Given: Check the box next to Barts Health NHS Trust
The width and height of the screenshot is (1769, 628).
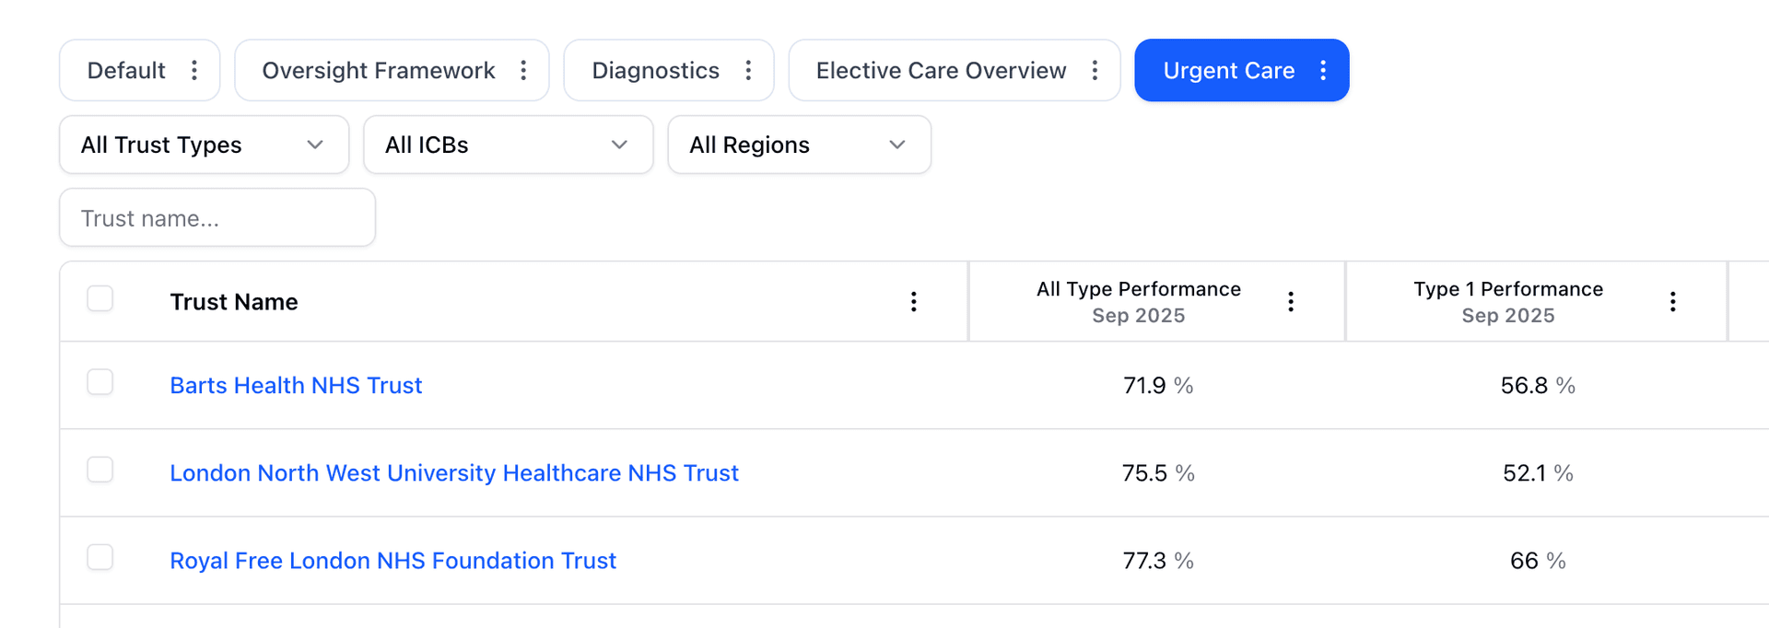Looking at the screenshot, I should click(100, 381).
